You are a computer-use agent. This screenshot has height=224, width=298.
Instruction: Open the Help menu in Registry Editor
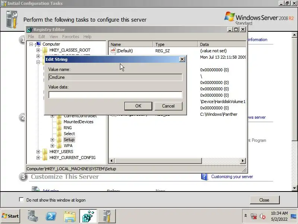click(x=88, y=37)
